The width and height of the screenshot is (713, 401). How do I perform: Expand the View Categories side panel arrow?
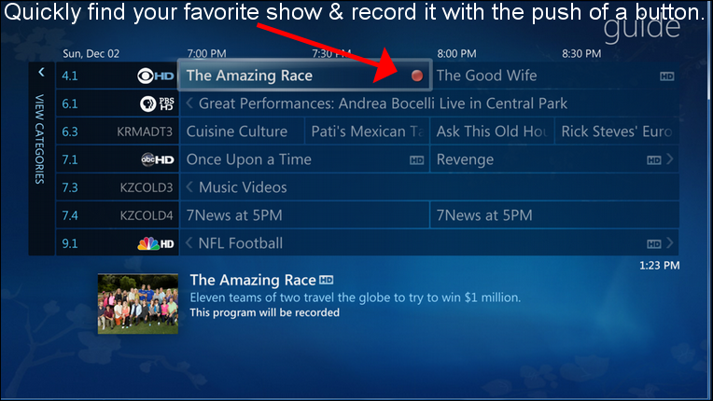(41, 72)
